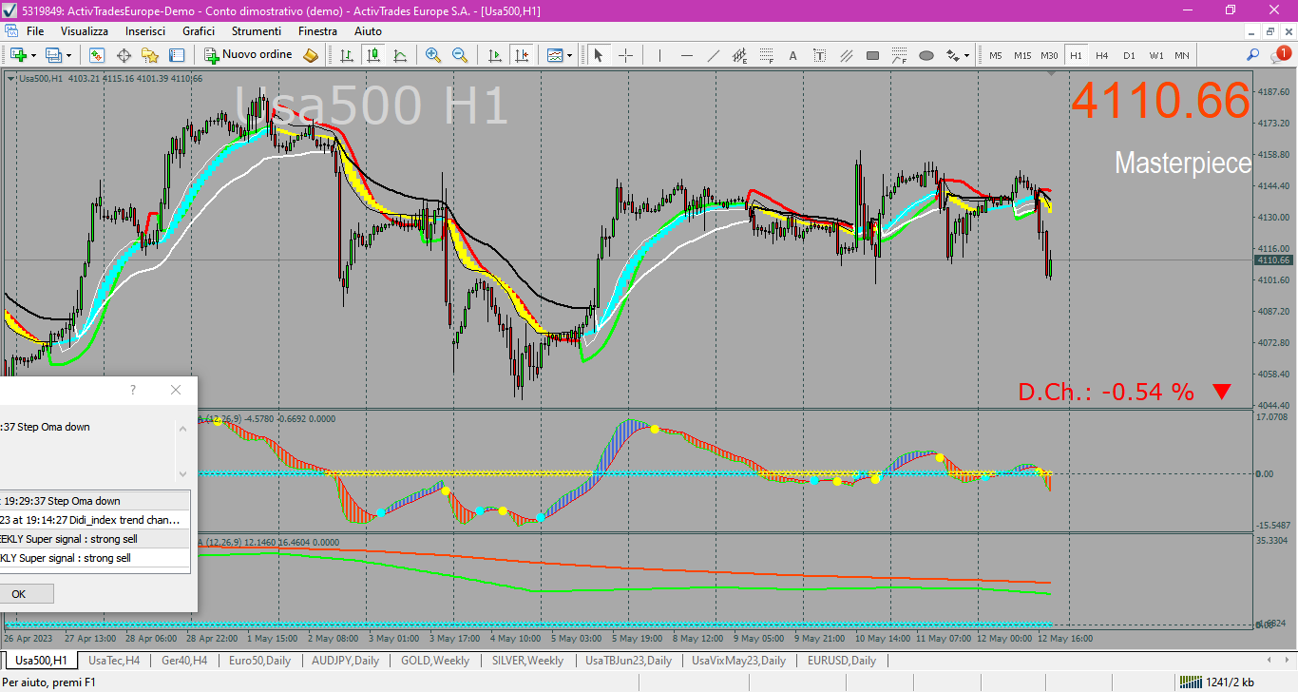Zoom in on the chart
Screen dimensions: 1298x692
point(433,55)
